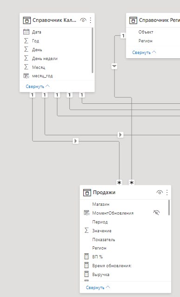Click the calendar table's field list scrollbar

click(93, 50)
